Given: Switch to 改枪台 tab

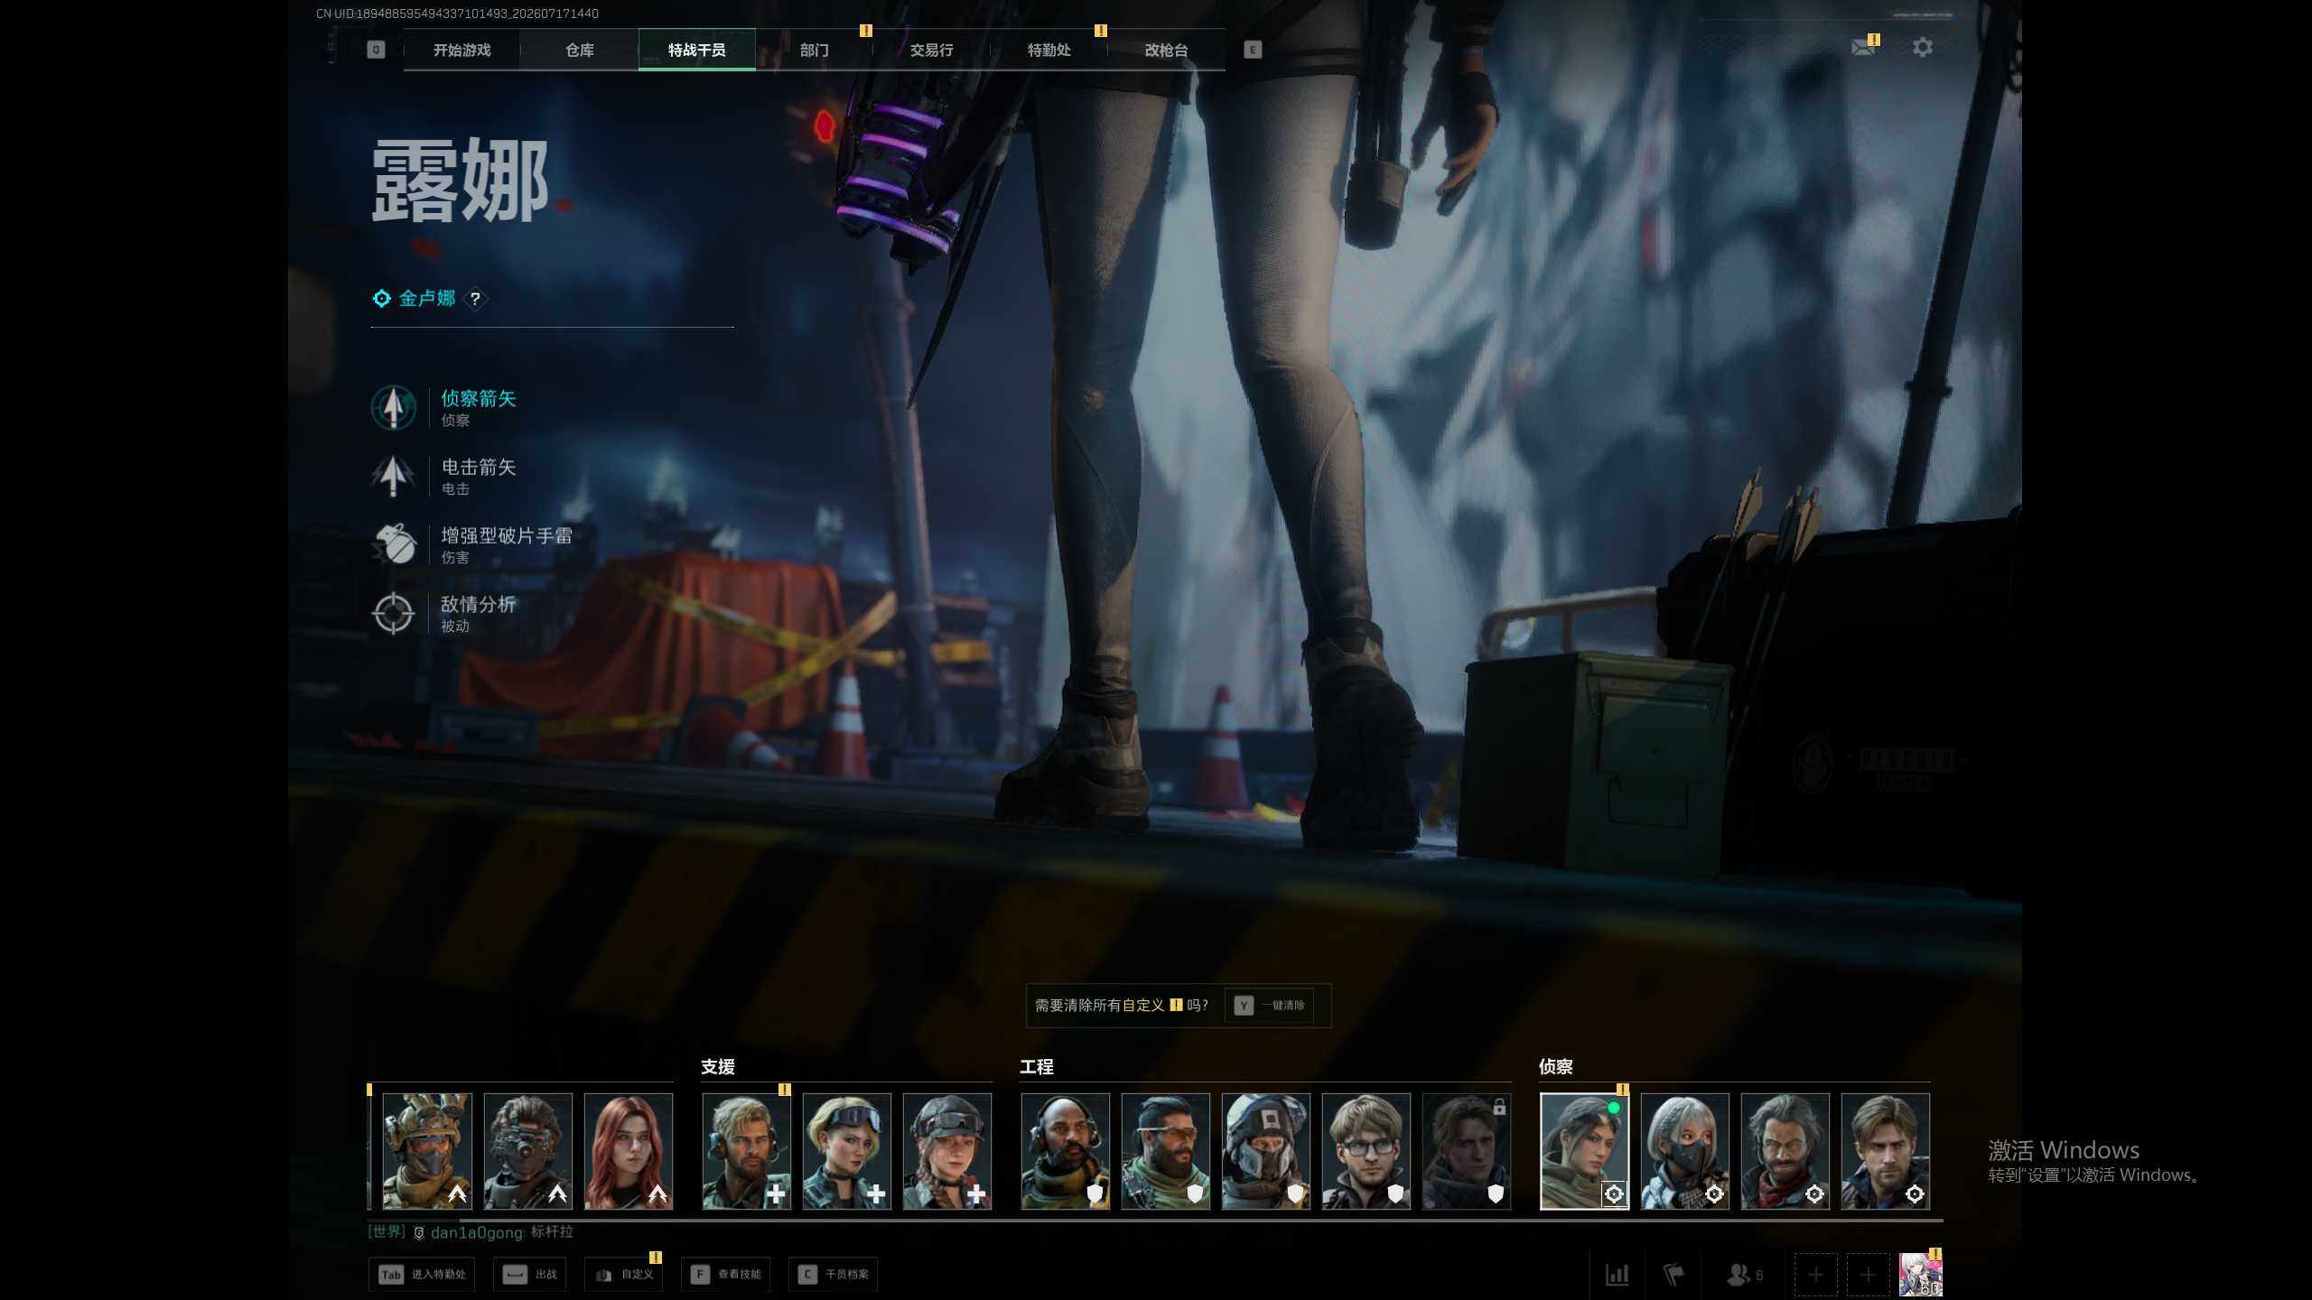Looking at the screenshot, I should click(1166, 50).
